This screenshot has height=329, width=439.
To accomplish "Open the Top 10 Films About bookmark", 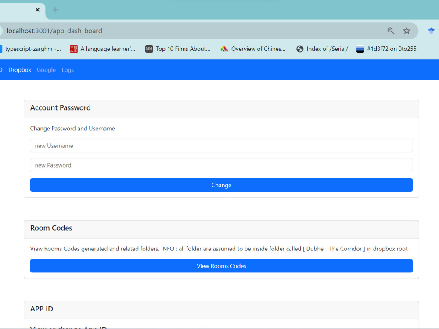I will coord(178,49).
